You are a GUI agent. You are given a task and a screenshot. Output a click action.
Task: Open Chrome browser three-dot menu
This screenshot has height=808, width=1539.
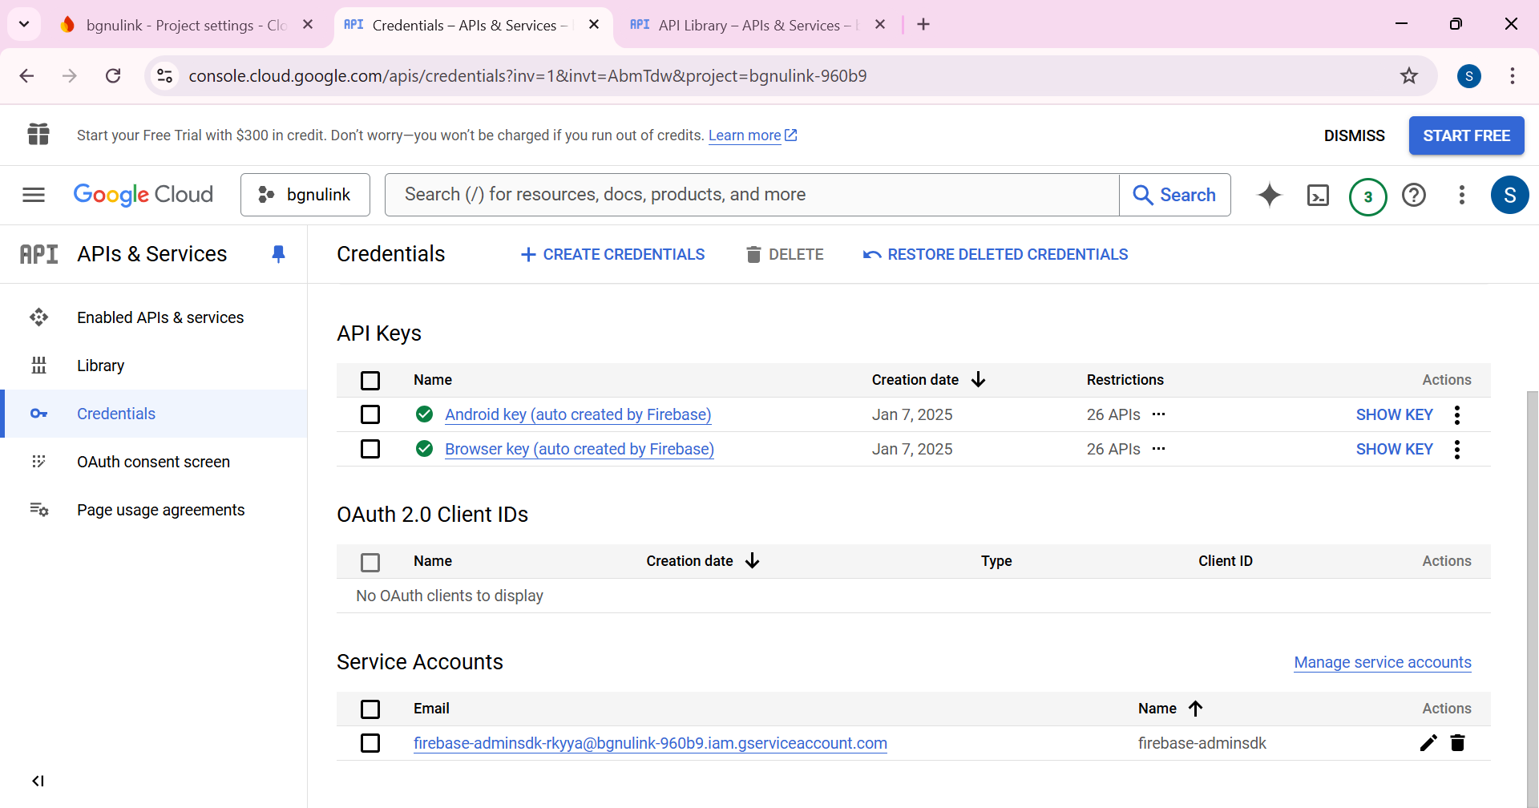pos(1513,76)
